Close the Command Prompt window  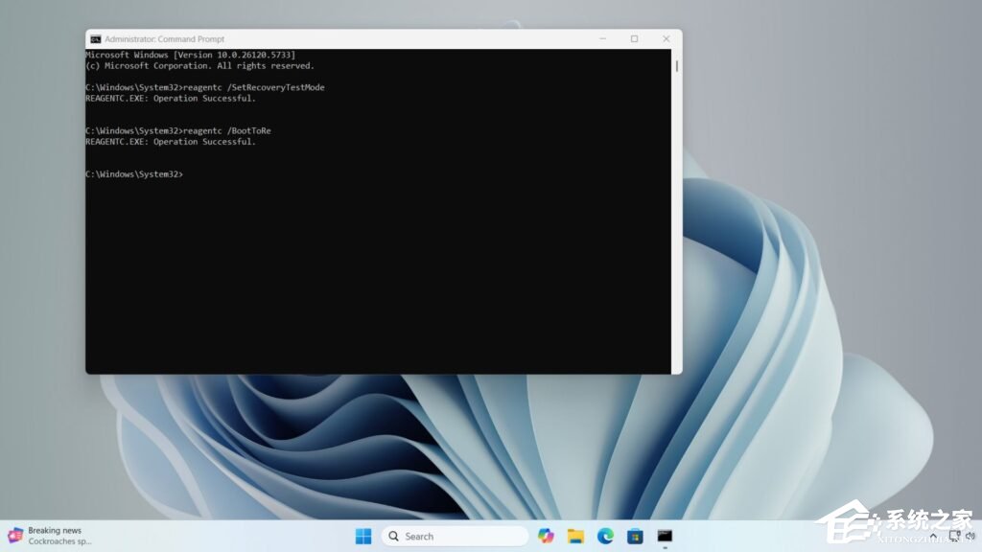click(x=666, y=39)
